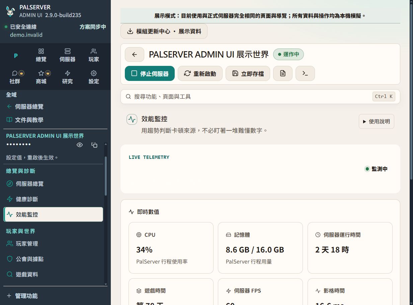Copy the masked password value
Image resolution: width=413 pixels, height=305 pixels.
94,145
